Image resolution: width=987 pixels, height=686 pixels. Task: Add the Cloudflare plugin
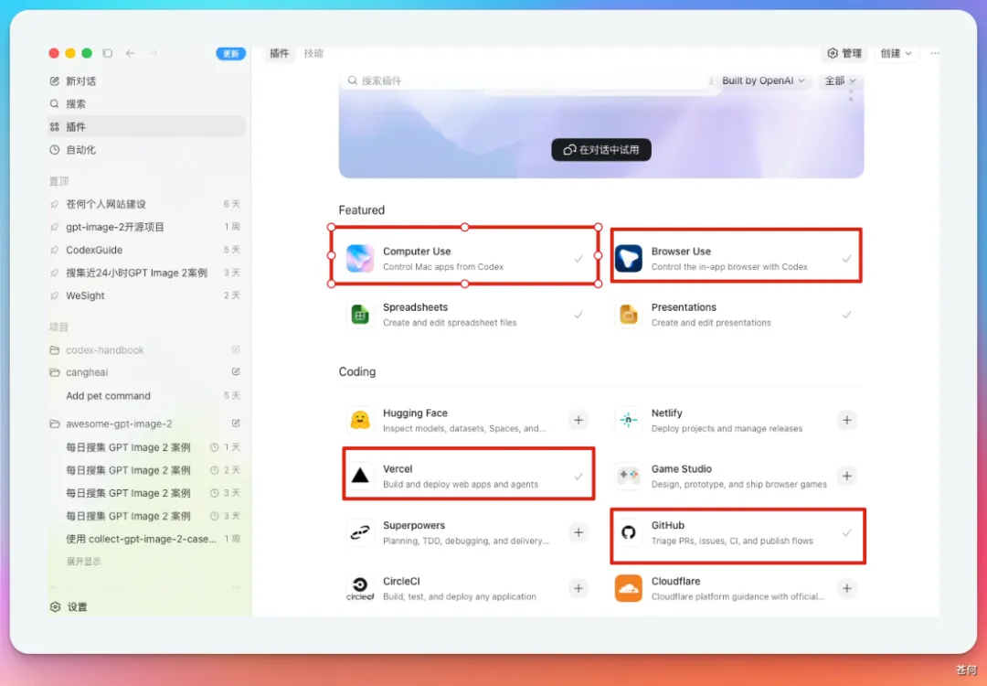[847, 588]
